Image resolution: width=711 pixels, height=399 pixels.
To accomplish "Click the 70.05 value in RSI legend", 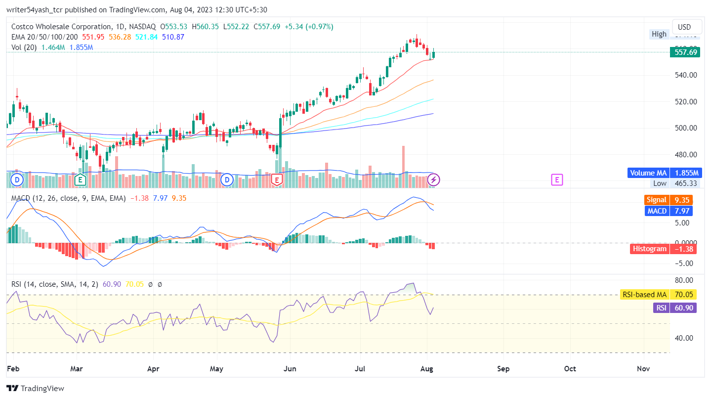I will (x=135, y=284).
